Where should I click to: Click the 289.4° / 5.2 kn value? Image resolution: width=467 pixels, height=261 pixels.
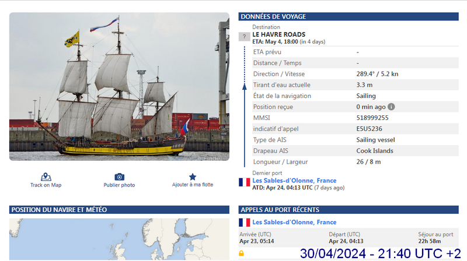377,74
